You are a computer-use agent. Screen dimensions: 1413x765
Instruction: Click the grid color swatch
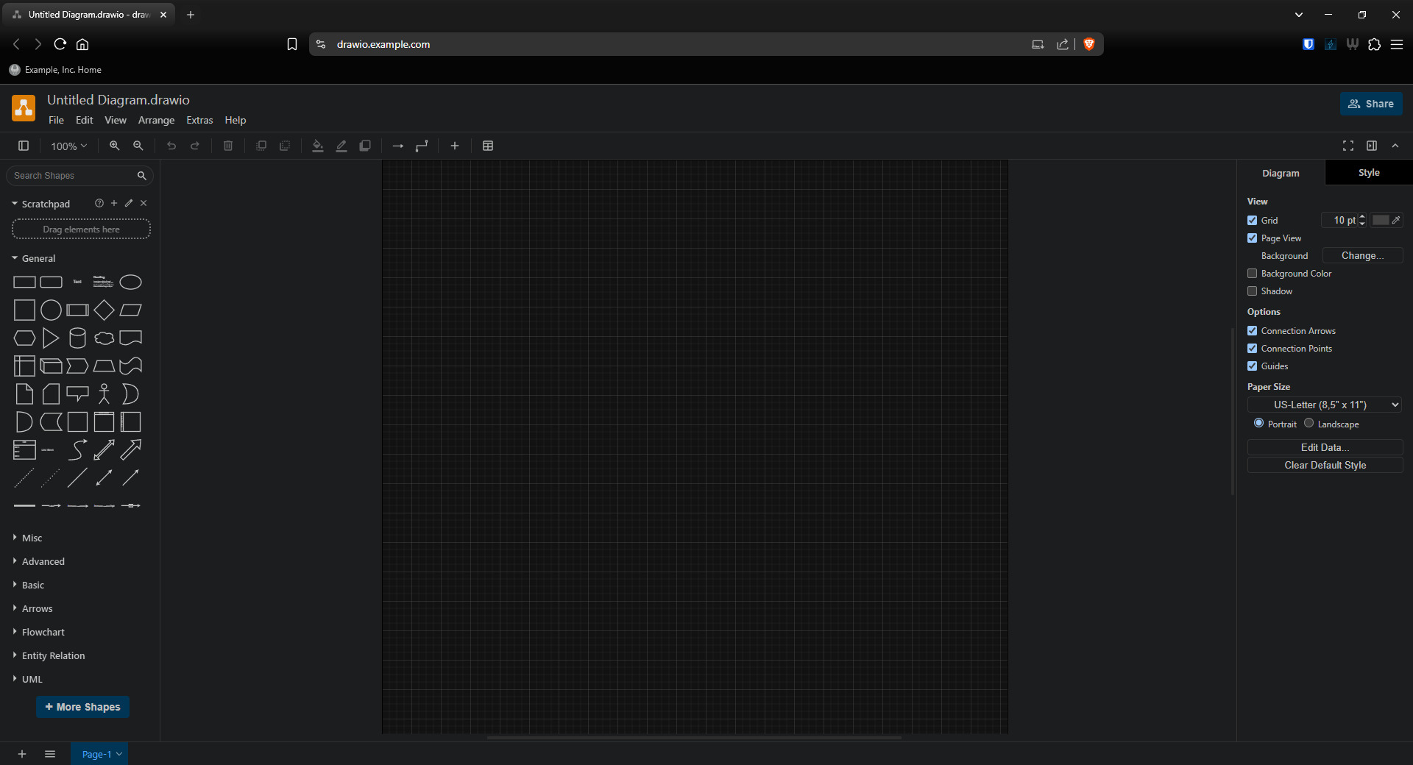click(1381, 220)
